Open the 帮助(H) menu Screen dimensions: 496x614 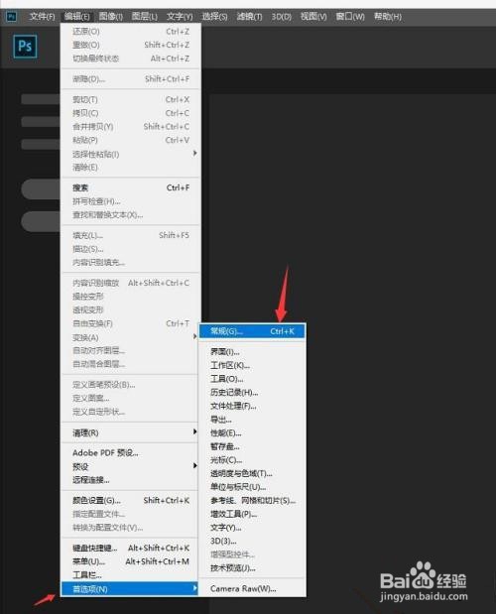(x=388, y=17)
